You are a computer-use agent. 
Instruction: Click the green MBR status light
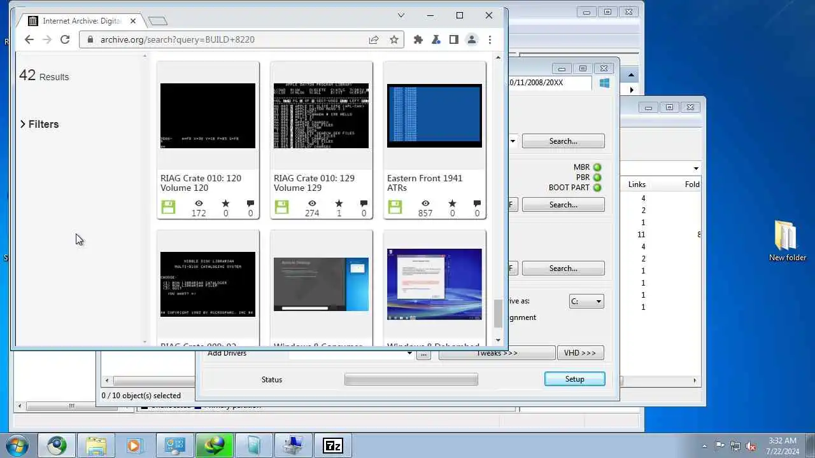(597, 167)
